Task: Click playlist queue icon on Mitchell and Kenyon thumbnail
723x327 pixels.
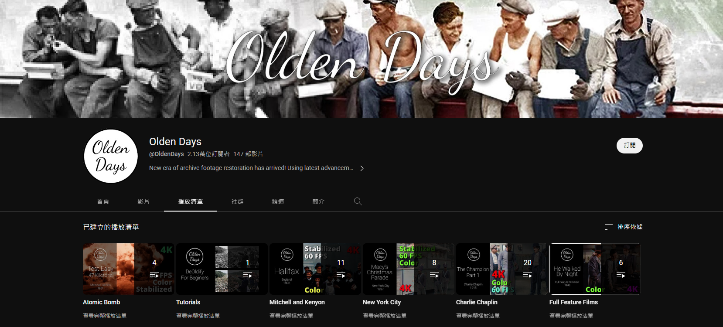Action: [341, 275]
